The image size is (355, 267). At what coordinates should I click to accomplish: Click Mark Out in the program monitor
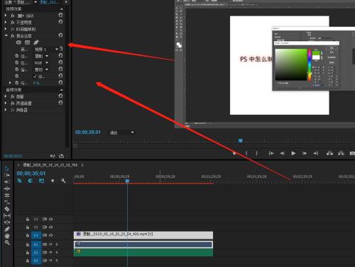(257, 154)
